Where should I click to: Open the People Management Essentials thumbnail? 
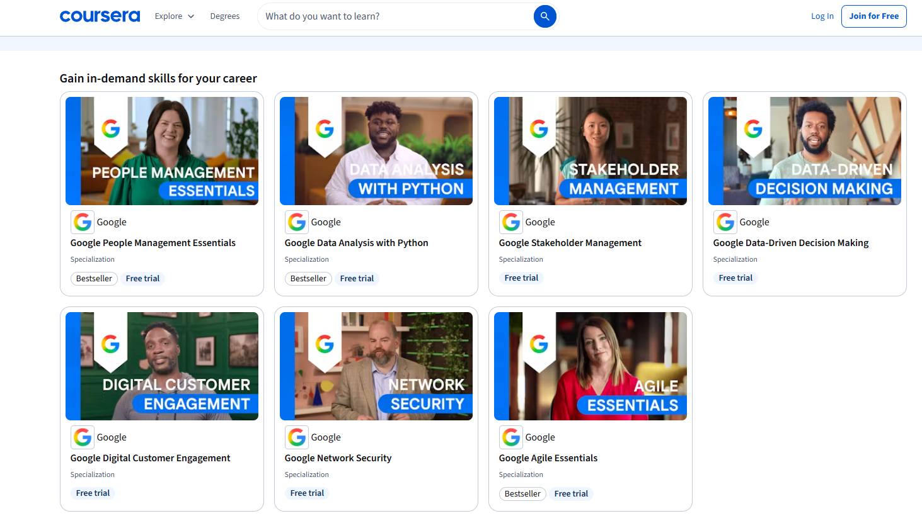(162, 151)
